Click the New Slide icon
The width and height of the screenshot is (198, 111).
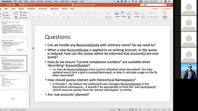(15, 13)
